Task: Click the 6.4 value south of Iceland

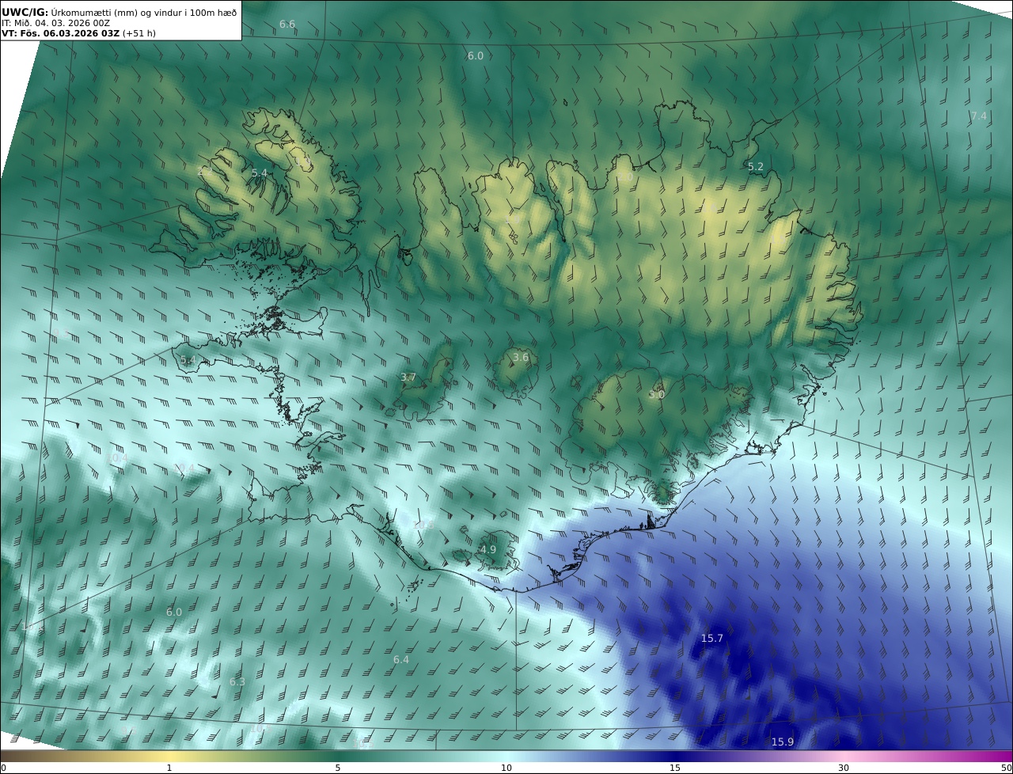Action: pyautogui.click(x=401, y=659)
